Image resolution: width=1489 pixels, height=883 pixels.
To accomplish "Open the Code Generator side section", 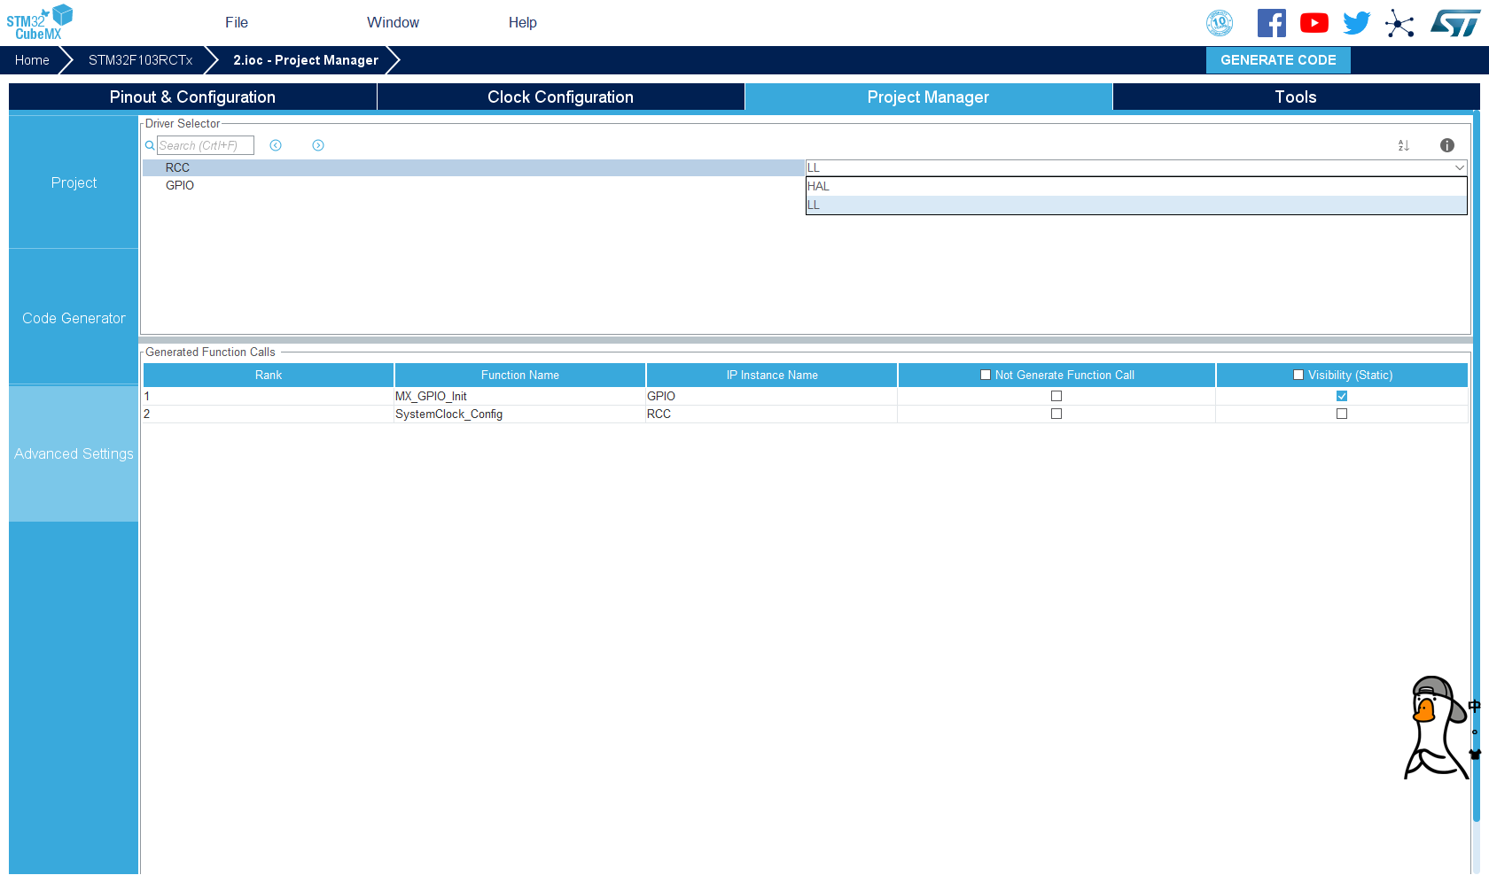I will tap(74, 318).
